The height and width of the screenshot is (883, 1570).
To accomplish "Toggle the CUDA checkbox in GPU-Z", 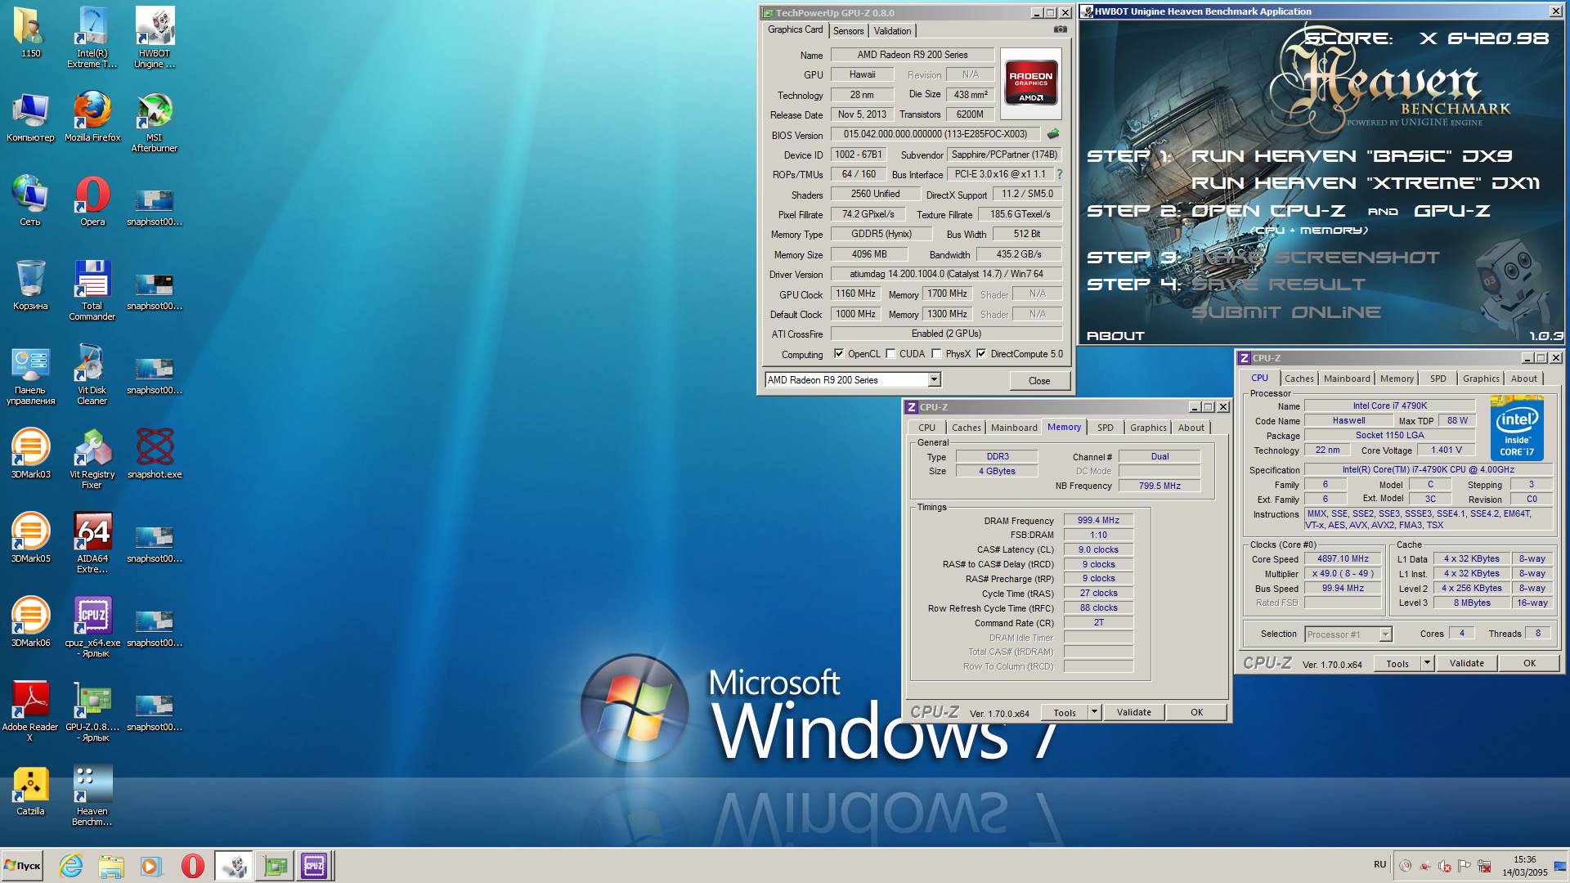I will tap(890, 354).
